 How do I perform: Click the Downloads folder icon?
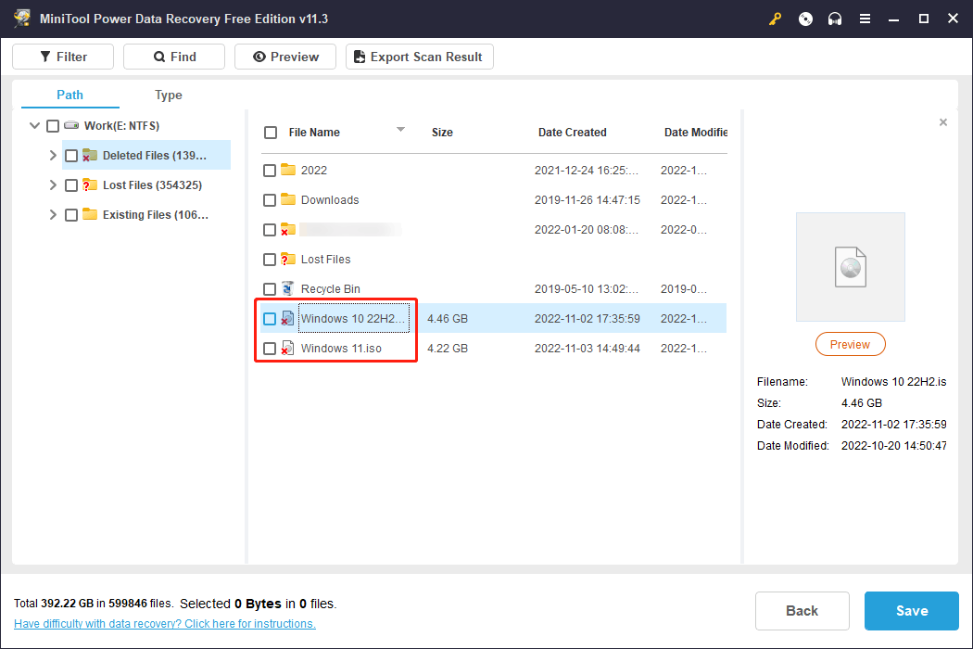288,199
